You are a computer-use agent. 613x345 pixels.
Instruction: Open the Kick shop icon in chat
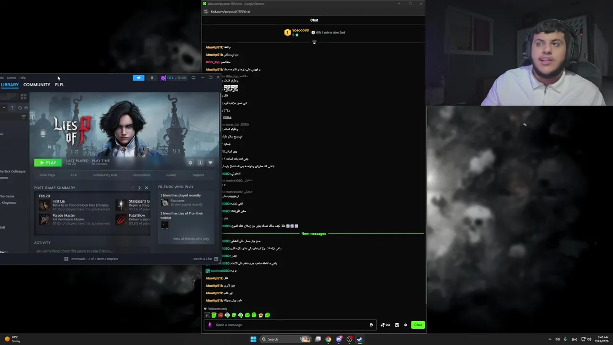[x=397, y=325]
